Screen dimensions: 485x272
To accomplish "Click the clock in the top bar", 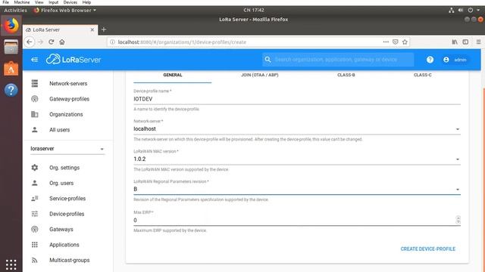I will (x=253, y=10).
